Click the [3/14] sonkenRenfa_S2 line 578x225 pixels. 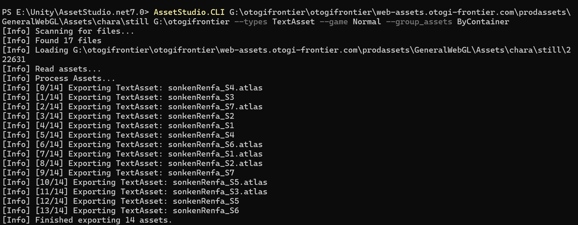point(118,116)
